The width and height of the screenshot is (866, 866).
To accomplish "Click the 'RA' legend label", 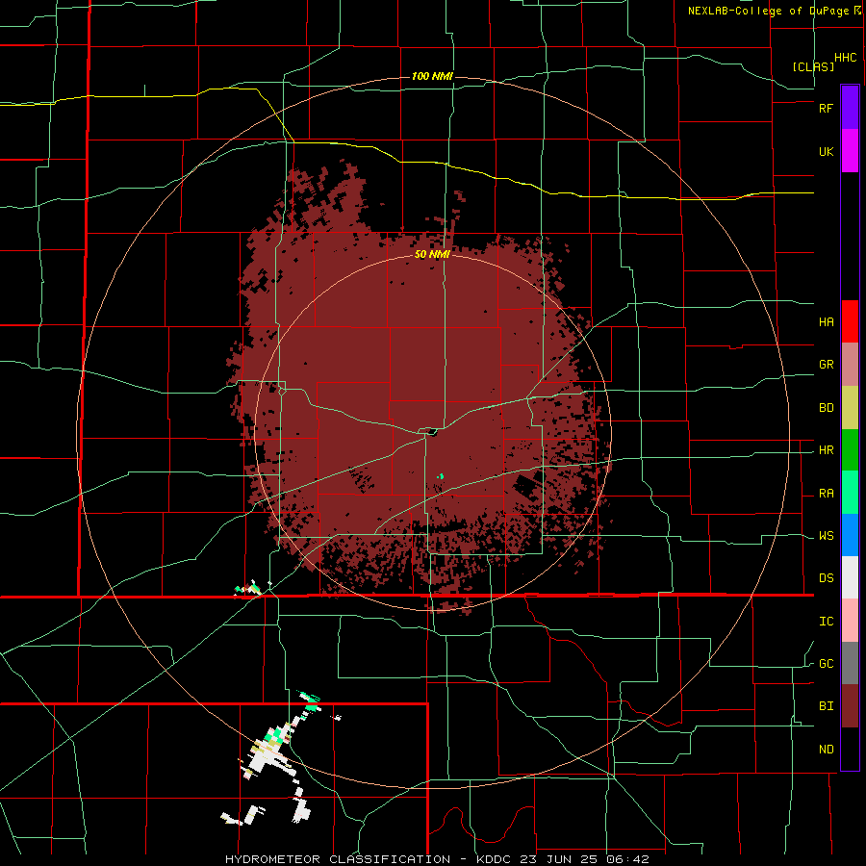I will tap(826, 494).
